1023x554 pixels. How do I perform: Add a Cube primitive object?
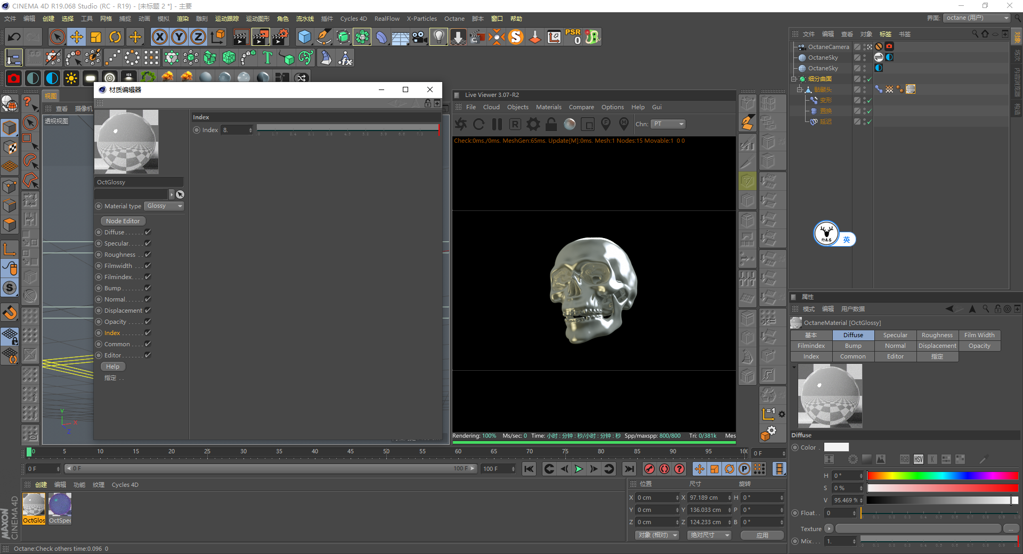pos(304,37)
